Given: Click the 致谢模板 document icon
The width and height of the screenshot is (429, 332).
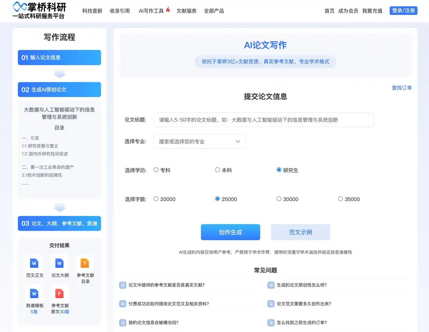Looking at the screenshot, I should coord(34,293).
